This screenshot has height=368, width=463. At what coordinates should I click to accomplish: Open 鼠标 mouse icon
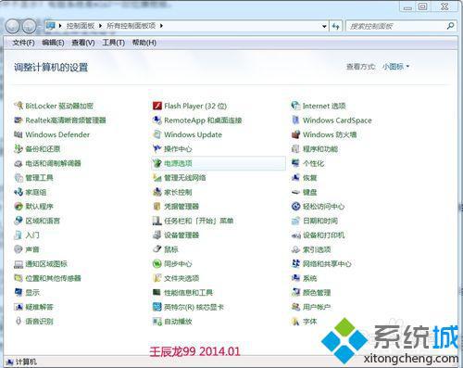tap(157, 249)
